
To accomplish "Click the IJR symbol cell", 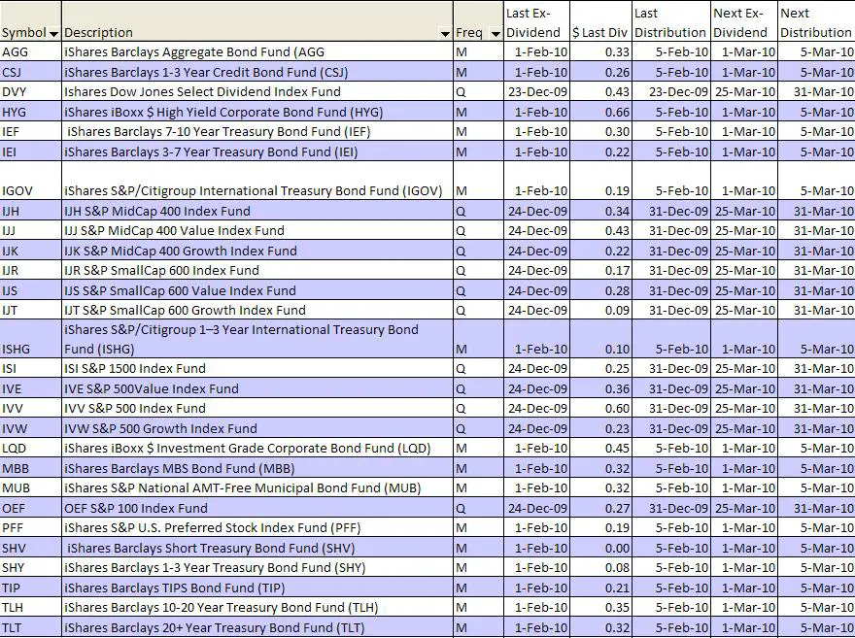I will coord(31,270).
